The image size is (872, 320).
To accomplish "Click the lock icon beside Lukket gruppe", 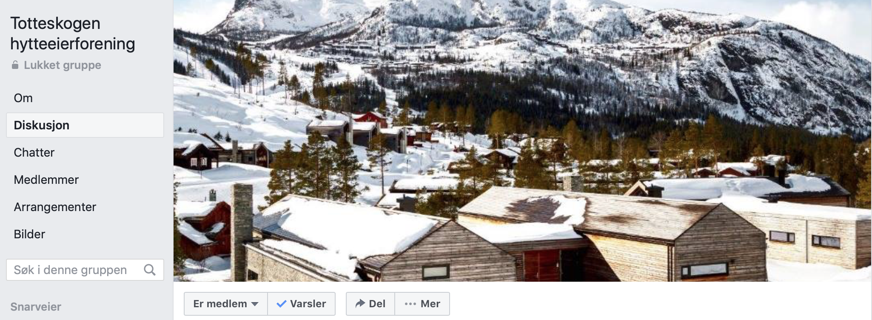I will 15,65.
